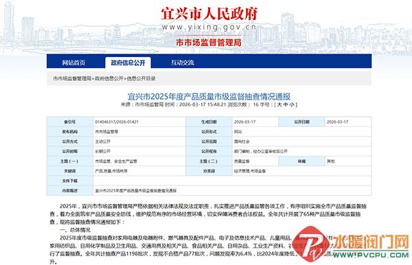Click the 质量监管 value cell
This screenshot has width=412, height=265.
[255, 161]
